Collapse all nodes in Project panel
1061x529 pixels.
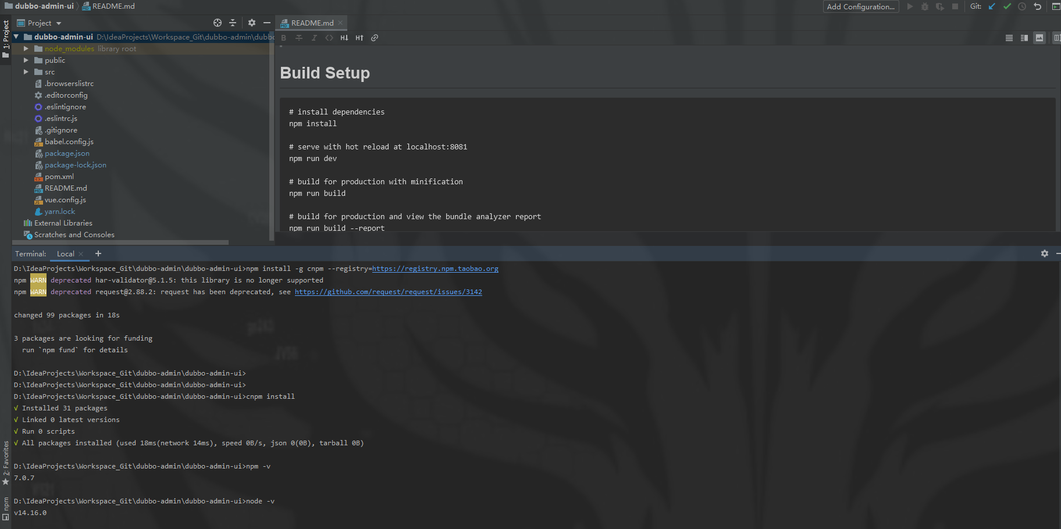(x=233, y=23)
